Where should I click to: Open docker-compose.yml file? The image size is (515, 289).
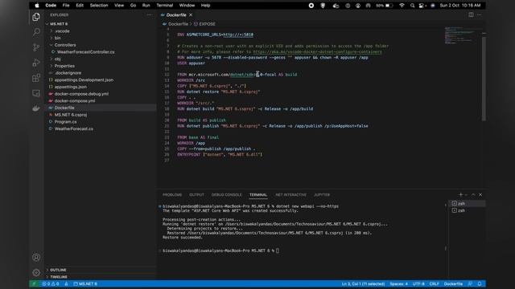pyautogui.click(x=75, y=100)
